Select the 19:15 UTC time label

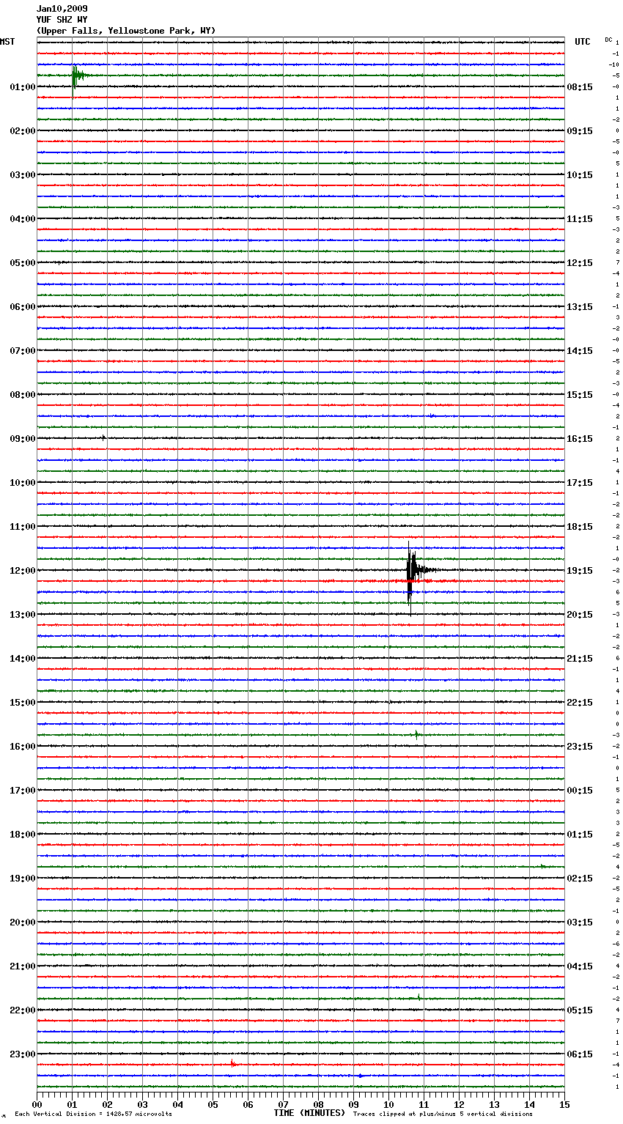coord(580,571)
